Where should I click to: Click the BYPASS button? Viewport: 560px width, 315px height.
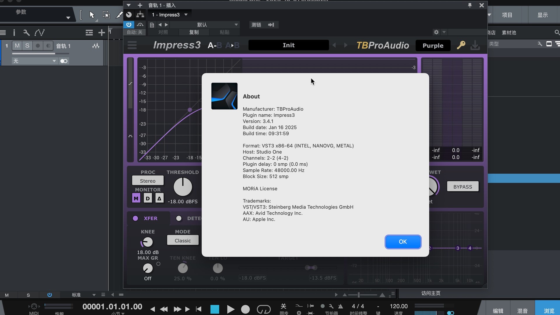(x=463, y=187)
